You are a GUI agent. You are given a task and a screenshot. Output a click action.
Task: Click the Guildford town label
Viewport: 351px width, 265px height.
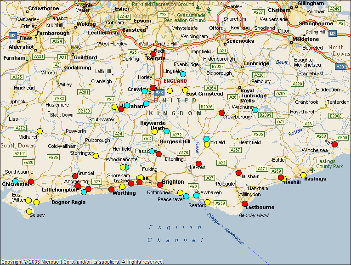(85, 57)
